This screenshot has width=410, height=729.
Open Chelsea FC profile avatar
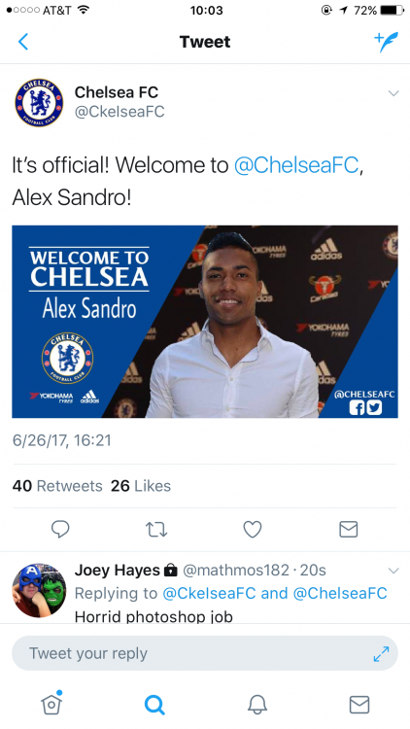(39, 102)
